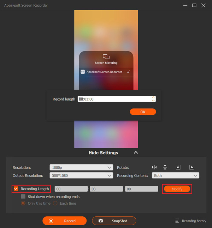Take a screenshot with the SnapShot button
This screenshot has height=228, width=212.
114,221
